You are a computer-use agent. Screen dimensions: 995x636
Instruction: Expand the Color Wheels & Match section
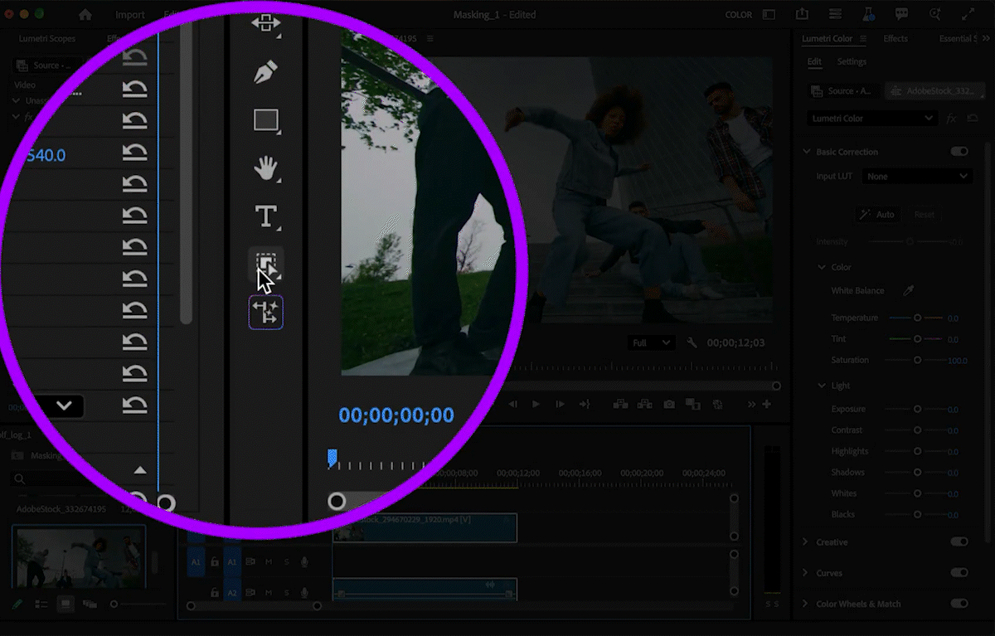pos(806,604)
